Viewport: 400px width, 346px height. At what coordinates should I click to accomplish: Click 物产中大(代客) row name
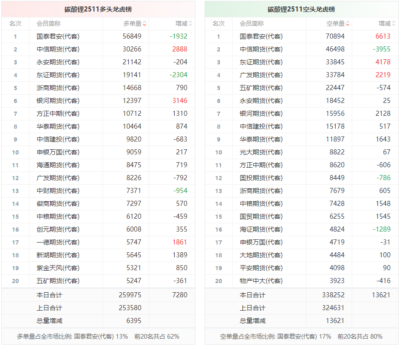pos(261,281)
